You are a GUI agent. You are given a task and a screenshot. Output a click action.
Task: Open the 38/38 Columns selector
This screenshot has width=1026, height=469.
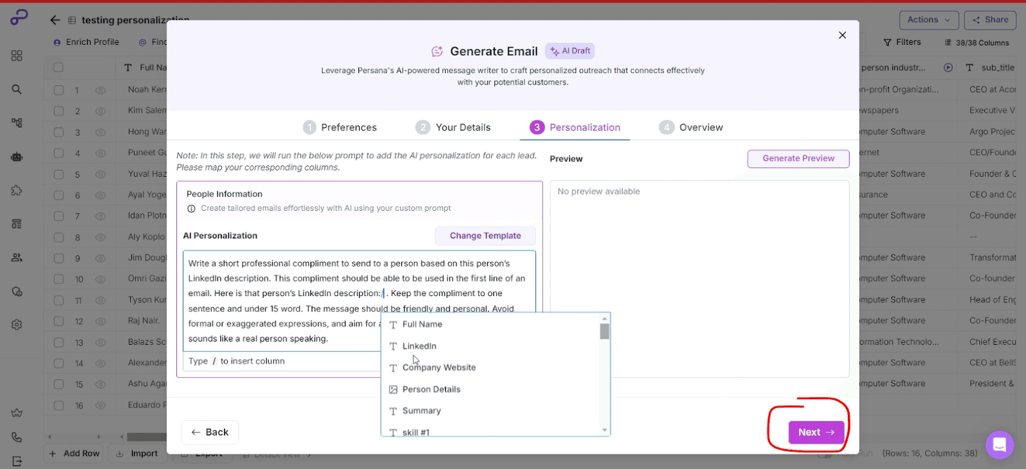click(977, 43)
